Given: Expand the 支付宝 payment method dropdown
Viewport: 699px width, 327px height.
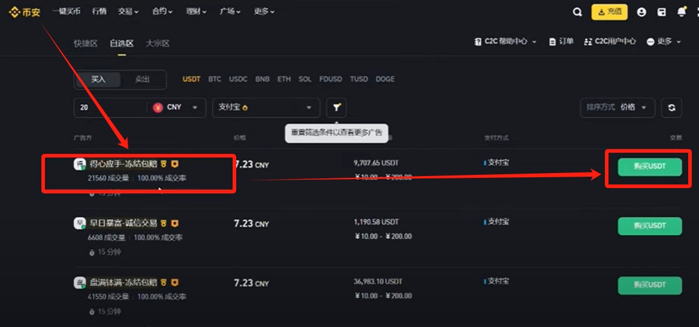Looking at the screenshot, I should click(265, 107).
